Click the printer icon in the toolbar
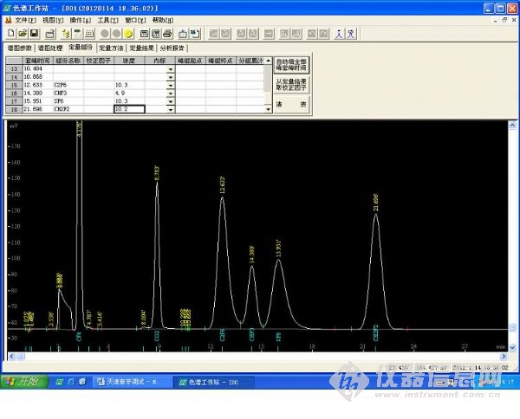This screenshot has width=520, height=419. (168, 34)
